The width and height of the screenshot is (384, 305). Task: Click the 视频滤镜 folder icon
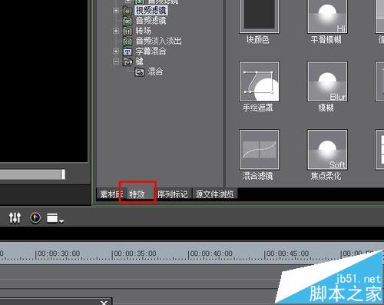coord(127,11)
